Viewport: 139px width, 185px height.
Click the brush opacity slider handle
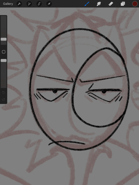(x=4, y=61)
